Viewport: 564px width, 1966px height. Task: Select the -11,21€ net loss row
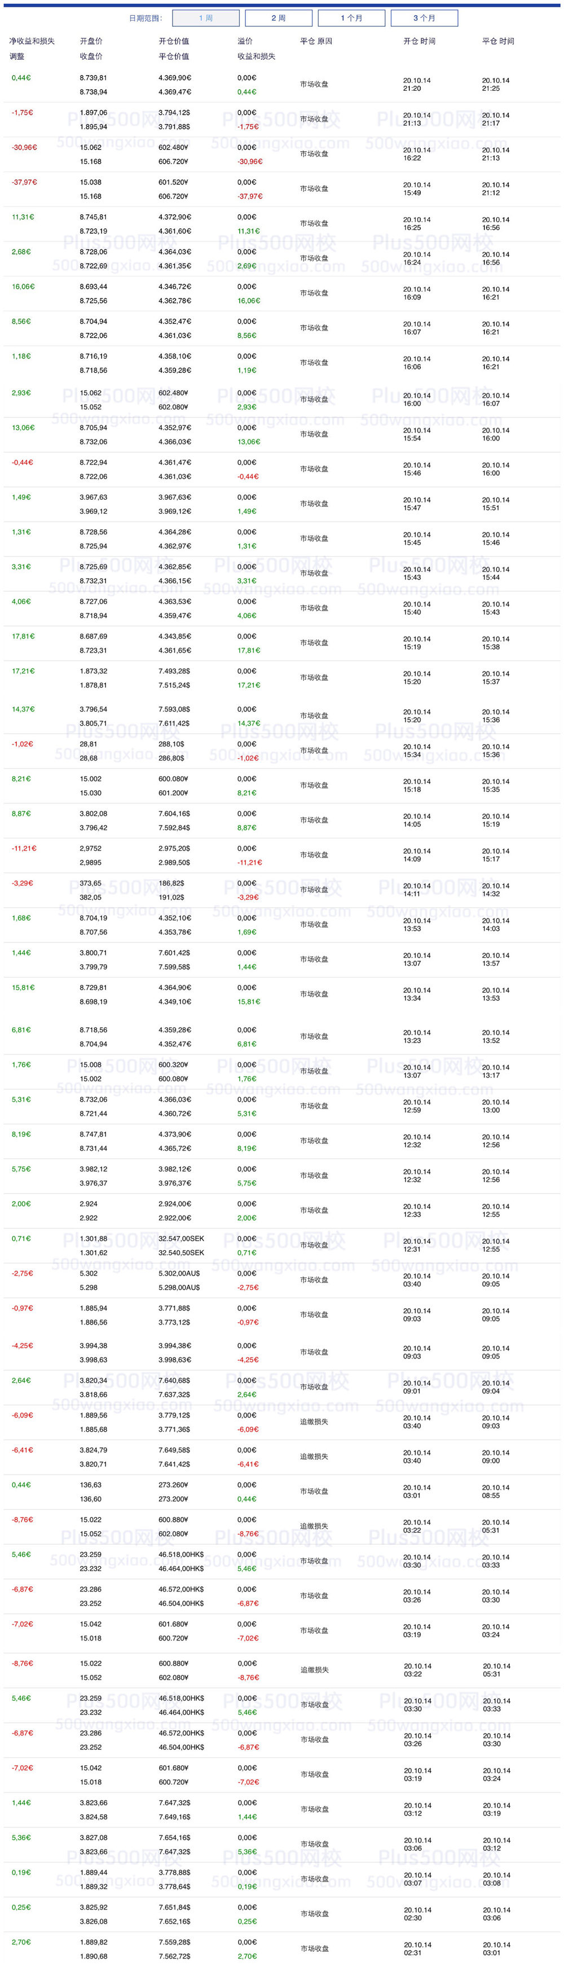click(x=24, y=848)
